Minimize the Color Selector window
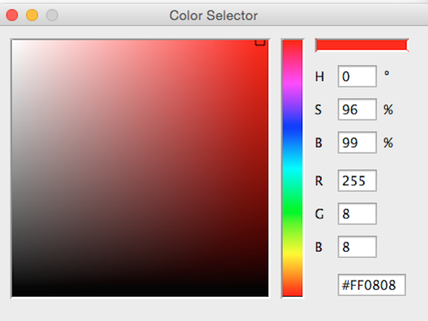The image size is (428, 321). coord(32,15)
